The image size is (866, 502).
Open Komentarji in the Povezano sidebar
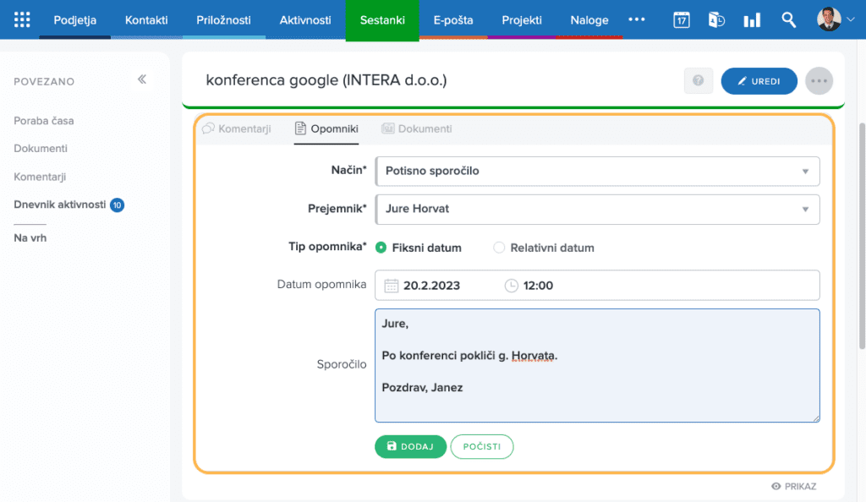point(40,177)
